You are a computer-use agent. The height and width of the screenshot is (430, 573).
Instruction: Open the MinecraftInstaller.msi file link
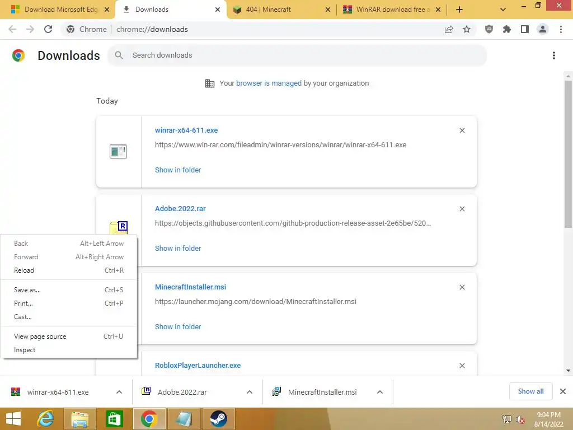[190, 287]
